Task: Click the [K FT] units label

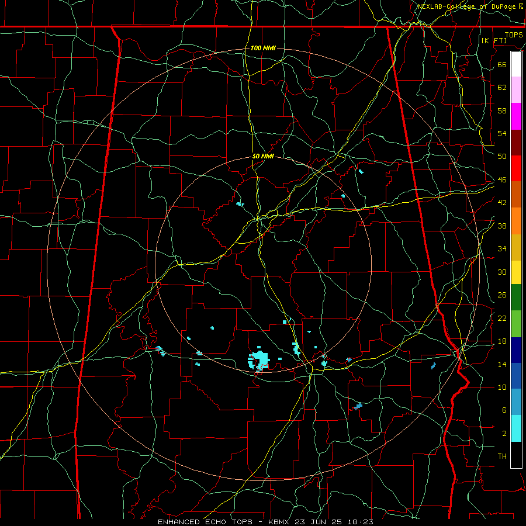Action: point(494,40)
